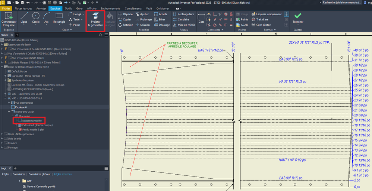Close the Logic panel tab
Image resolution: width=372 pixels, height=191 pixels.
pyautogui.click(x=10, y=169)
